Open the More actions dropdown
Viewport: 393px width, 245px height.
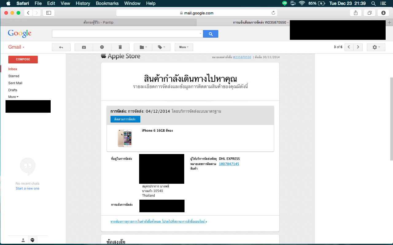pyautogui.click(x=184, y=47)
